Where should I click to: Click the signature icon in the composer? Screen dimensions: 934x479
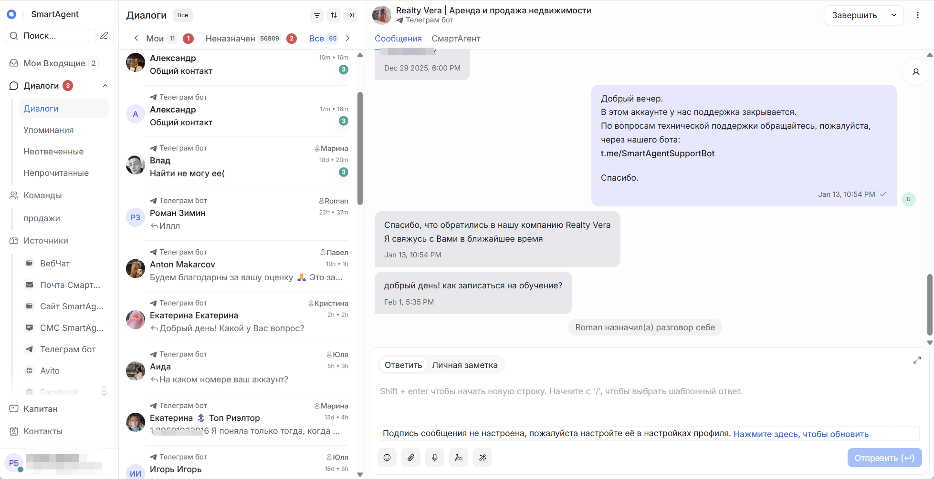[458, 458]
